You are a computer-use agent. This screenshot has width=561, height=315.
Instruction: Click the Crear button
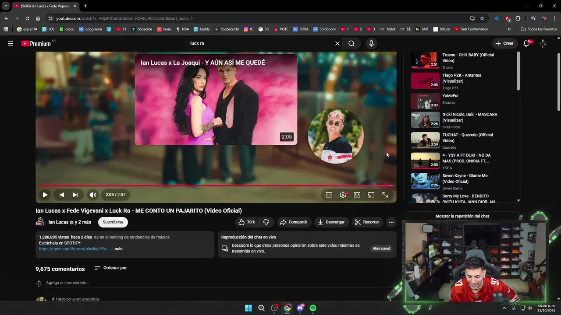[504, 43]
